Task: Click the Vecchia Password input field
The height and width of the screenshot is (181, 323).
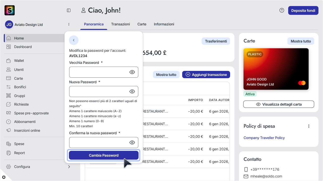Action: (104, 72)
